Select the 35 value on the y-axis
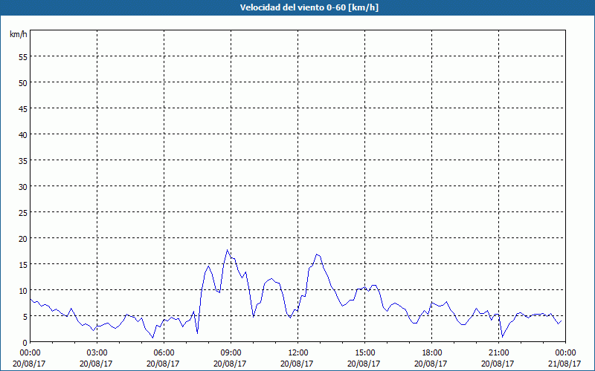The height and width of the screenshot is (371, 595). [x=23, y=160]
